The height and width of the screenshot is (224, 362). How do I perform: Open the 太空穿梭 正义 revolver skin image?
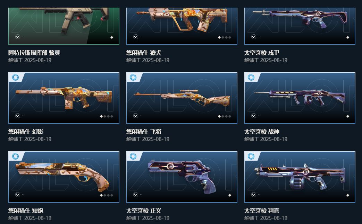point(182,177)
